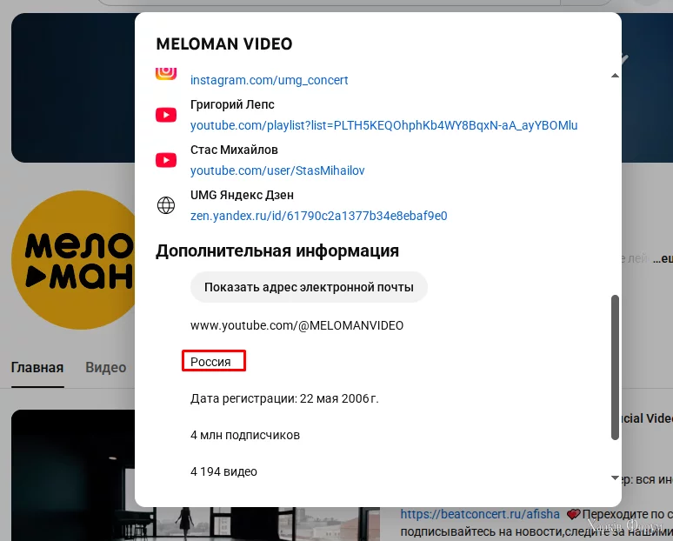This screenshot has width=673, height=541.
Task: Click the www.youtube.com/@MELOMANVIDEO text
Action: (x=297, y=325)
